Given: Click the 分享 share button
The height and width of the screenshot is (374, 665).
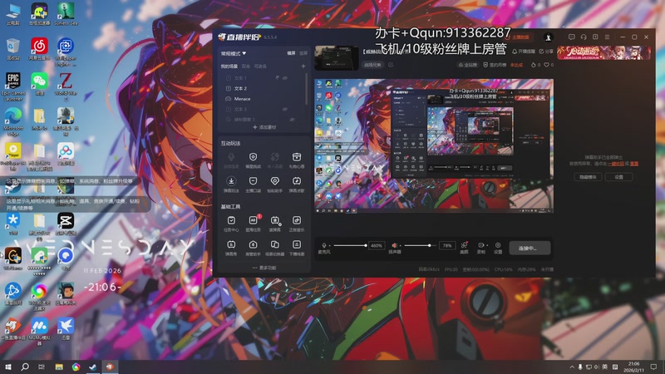Looking at the screenshot, I should pos(546,52).
